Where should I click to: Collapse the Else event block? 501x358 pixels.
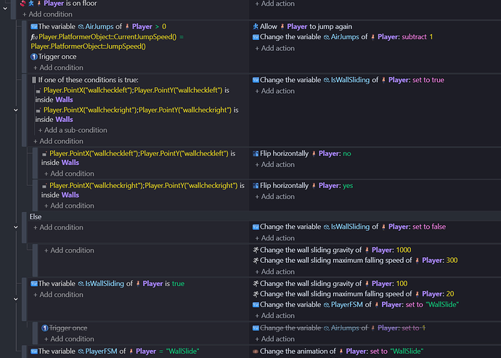click(16, 227)
